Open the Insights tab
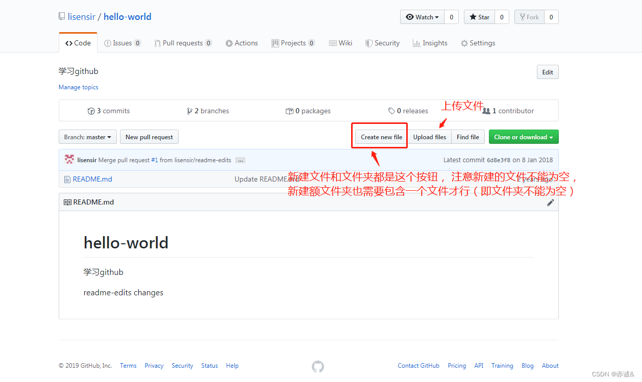642x382 pixels. tap(430, 43)
